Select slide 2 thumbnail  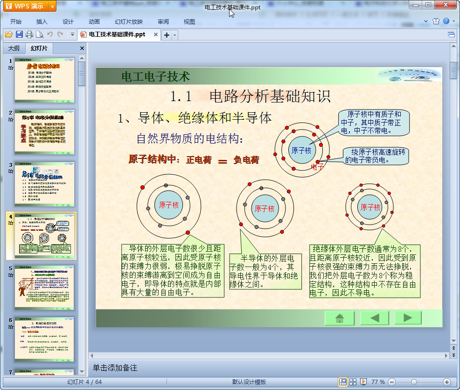[x=45, y=132]
